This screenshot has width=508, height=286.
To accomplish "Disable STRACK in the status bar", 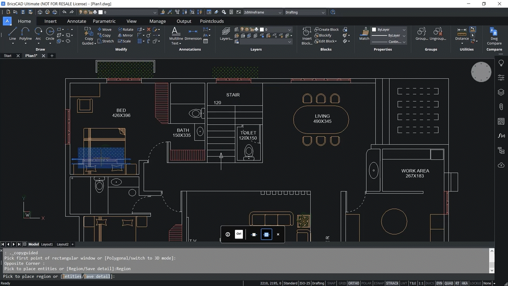I will coord(392,283).
